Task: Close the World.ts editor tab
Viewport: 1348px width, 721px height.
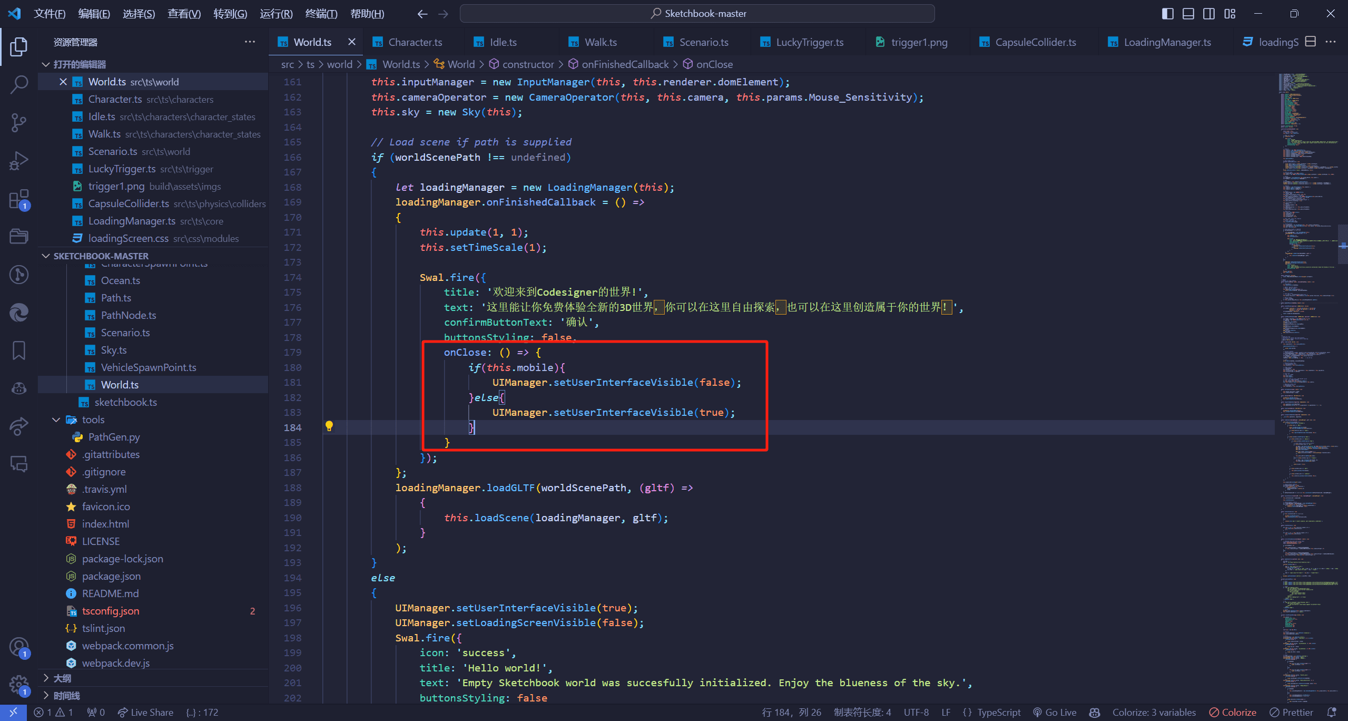Action: 352,42
